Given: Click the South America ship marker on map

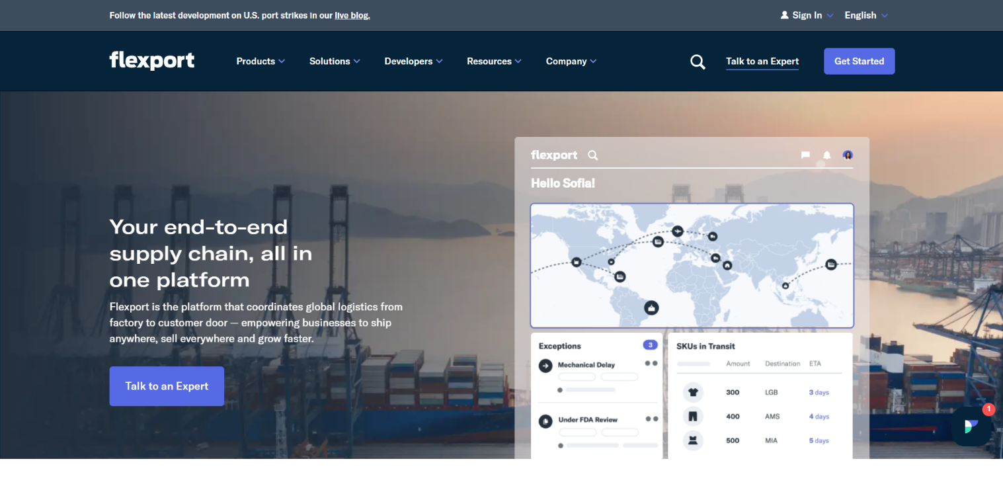Looking at the screenshot, I should [651, 307].
